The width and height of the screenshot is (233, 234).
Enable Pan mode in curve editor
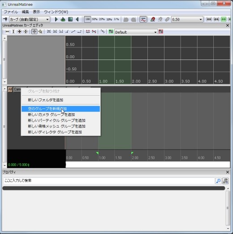(34, 31)
